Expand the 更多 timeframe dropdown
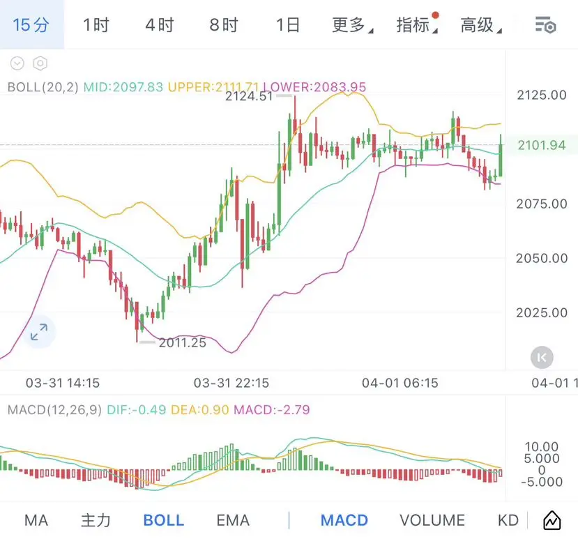Viewport: 578px width, 539px height. click(x=351, y=25)
